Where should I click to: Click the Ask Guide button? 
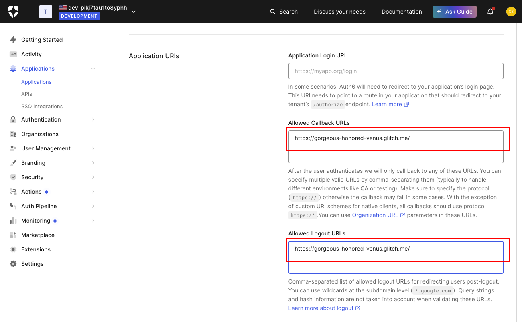pos(454,12)
